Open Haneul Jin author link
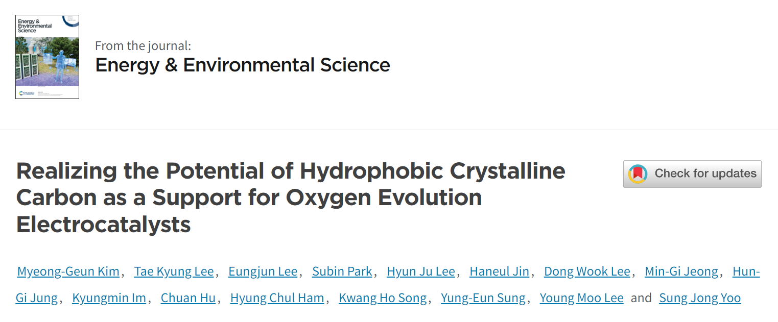Image resolution: width=778 pixels, height=322 pixels. (x=499, y=271)
